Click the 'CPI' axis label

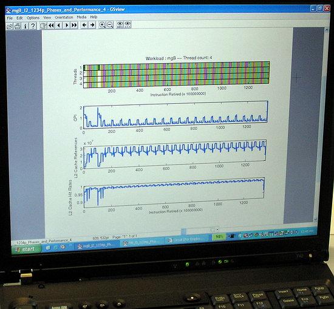click(75, 118)
